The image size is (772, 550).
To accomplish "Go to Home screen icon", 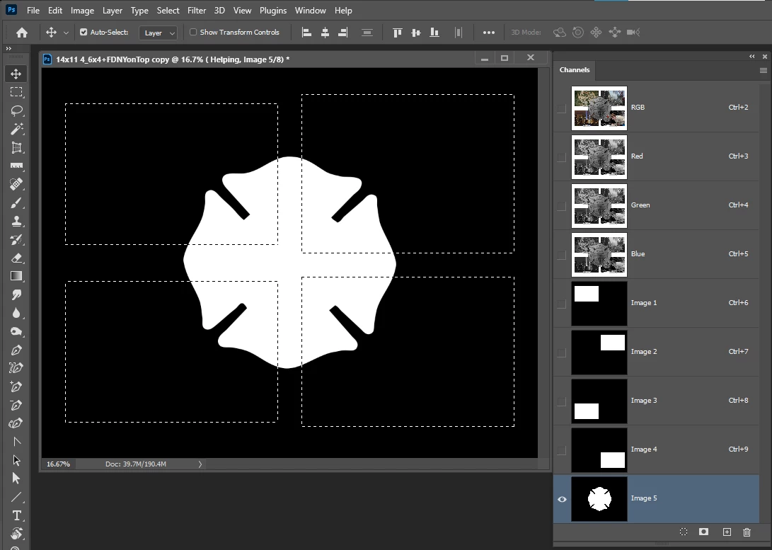I will (22, 33).
